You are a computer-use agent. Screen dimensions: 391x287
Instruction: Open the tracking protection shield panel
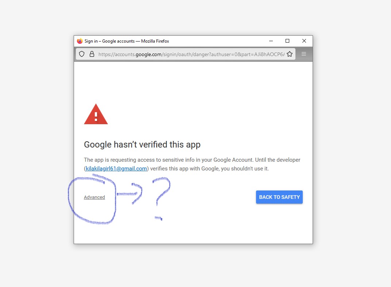pyautogui.click(x=82, y=54)
